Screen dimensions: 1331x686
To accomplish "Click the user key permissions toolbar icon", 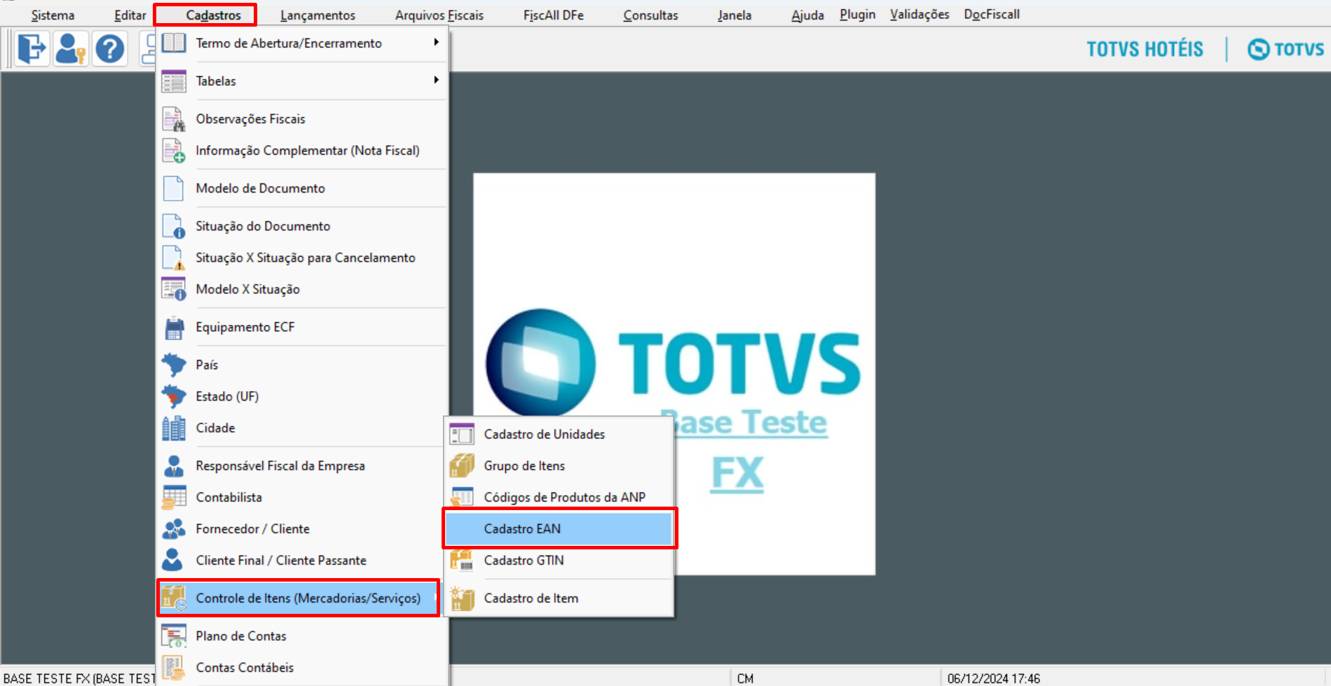I will 70,49.
